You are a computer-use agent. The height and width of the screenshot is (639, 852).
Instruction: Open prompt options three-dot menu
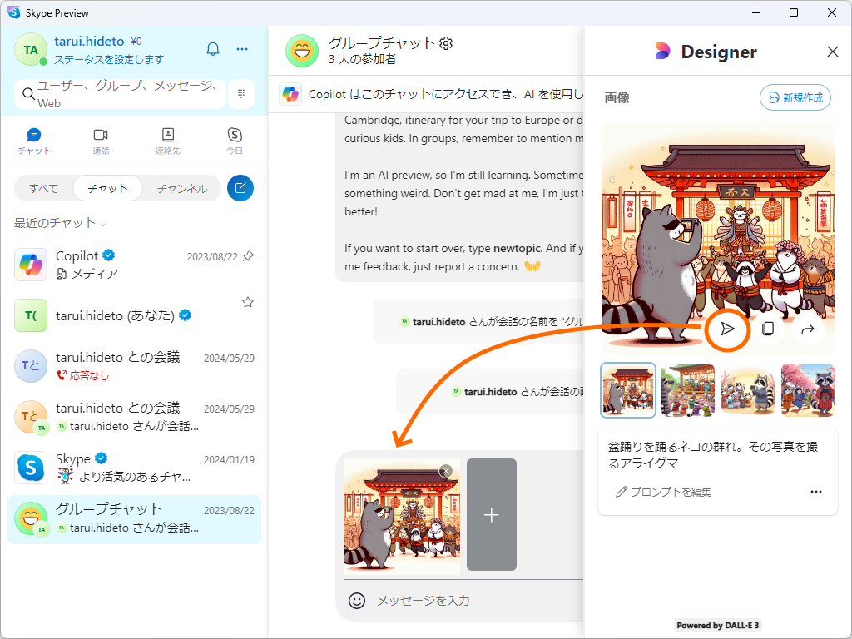(x=815, y=492)
